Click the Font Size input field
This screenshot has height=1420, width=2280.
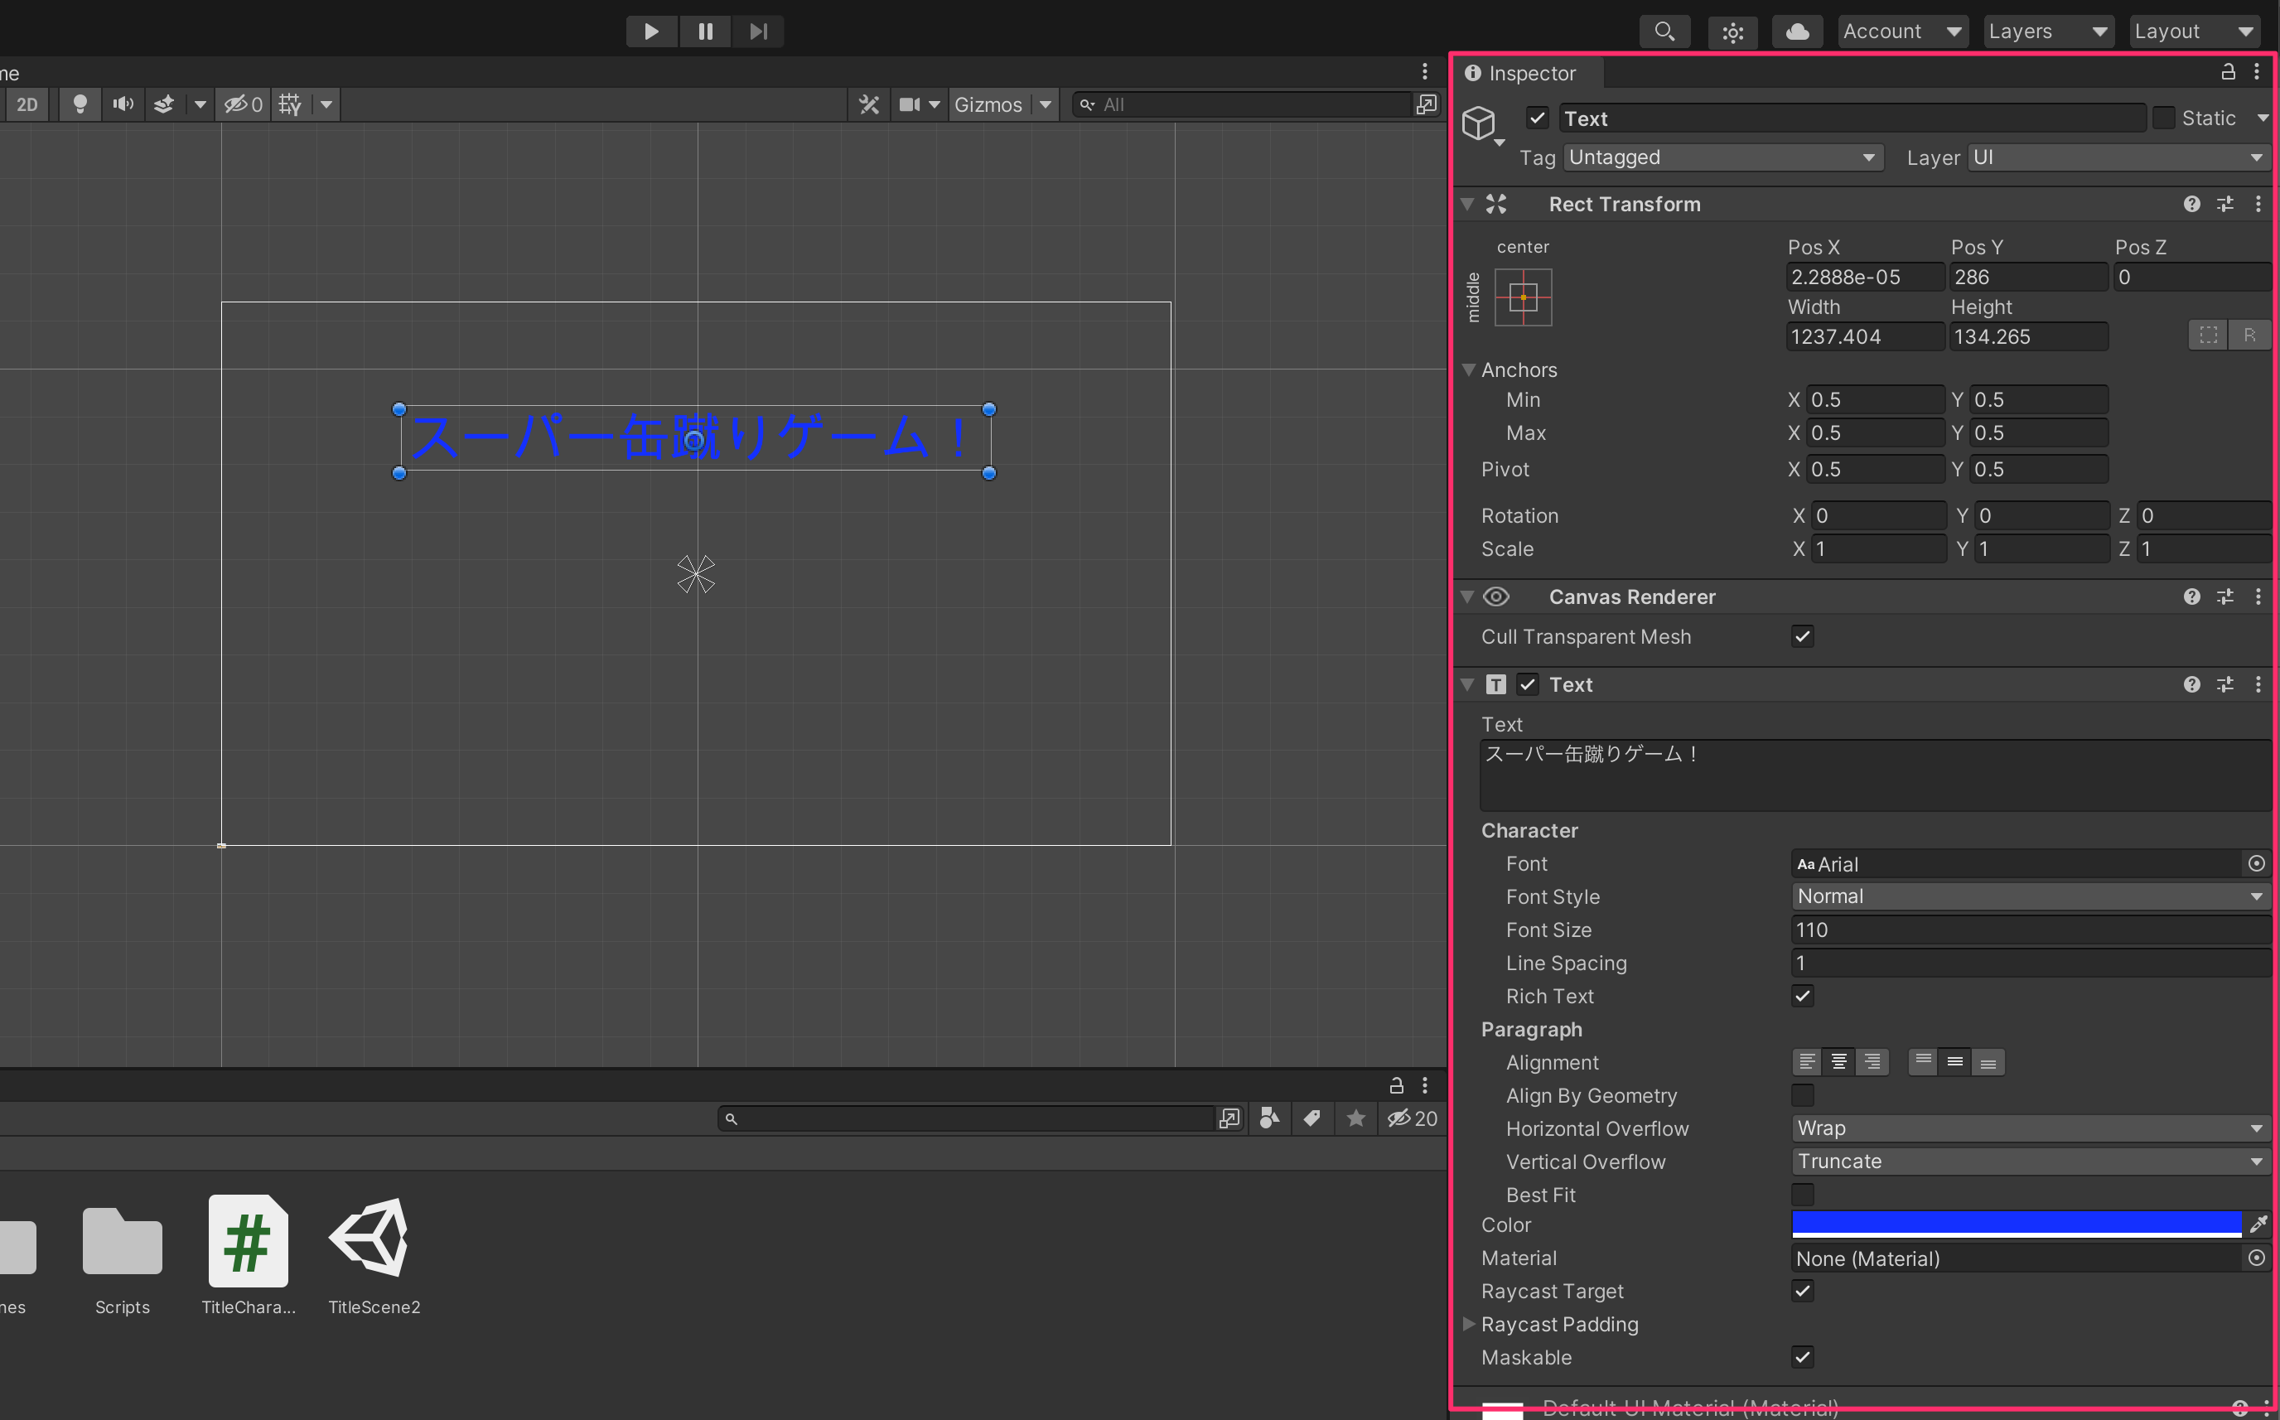click(2028, 930)
